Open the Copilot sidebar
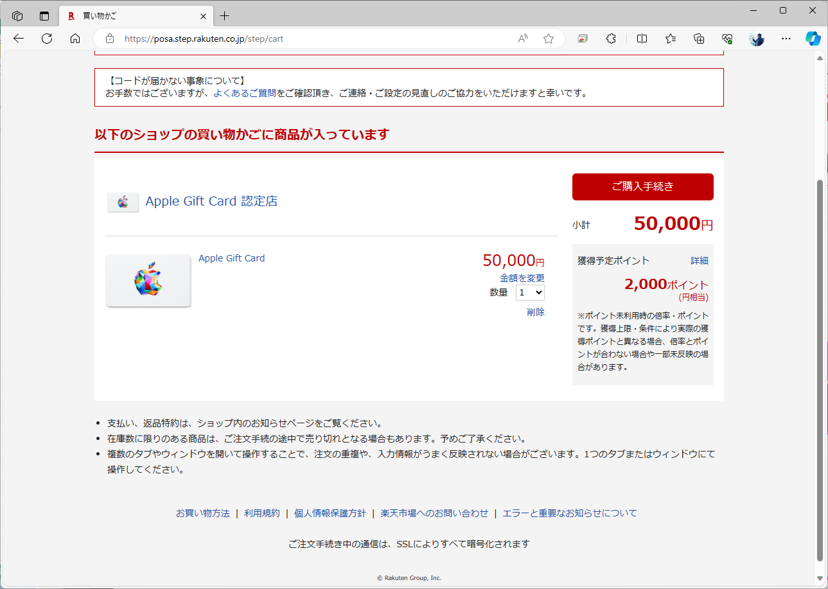The width and height of the screenshot is (828, 589). (x=813, y=39)
